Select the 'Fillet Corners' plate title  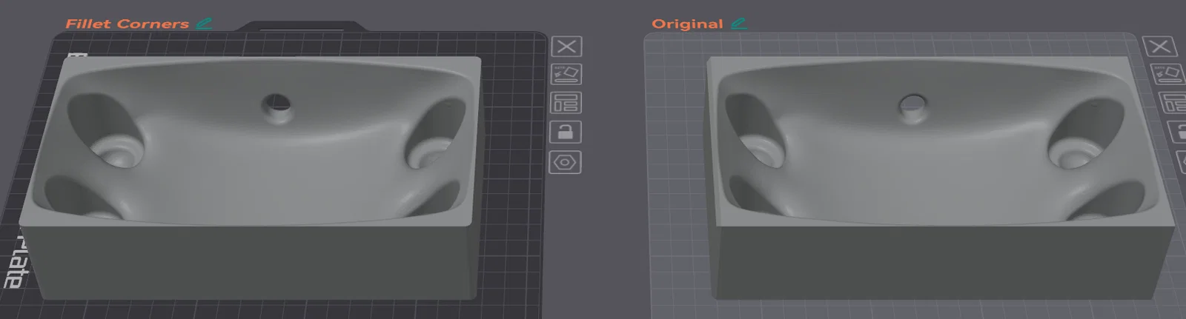point(127,24)
